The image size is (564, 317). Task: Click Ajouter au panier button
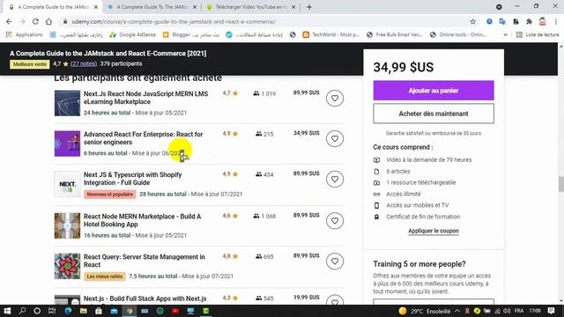click(x=434, y=90)
